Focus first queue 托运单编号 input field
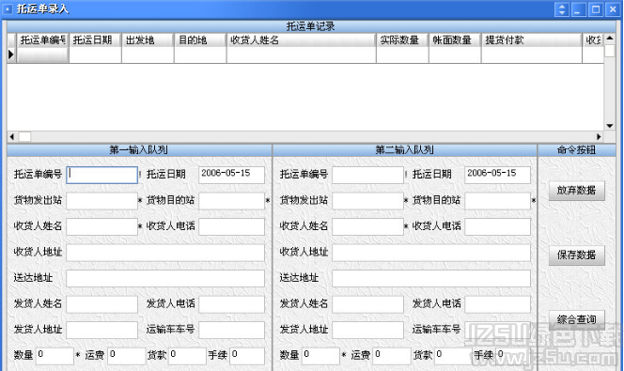The width and height of the screenshot is (624, 371). 101,175
